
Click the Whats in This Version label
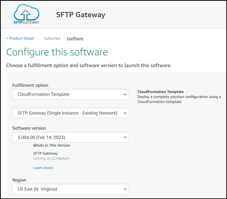(52, 145)
